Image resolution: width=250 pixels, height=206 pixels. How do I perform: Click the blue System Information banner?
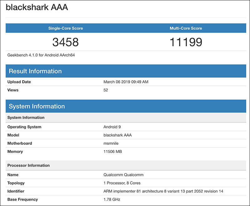click(x=126, y=106)
